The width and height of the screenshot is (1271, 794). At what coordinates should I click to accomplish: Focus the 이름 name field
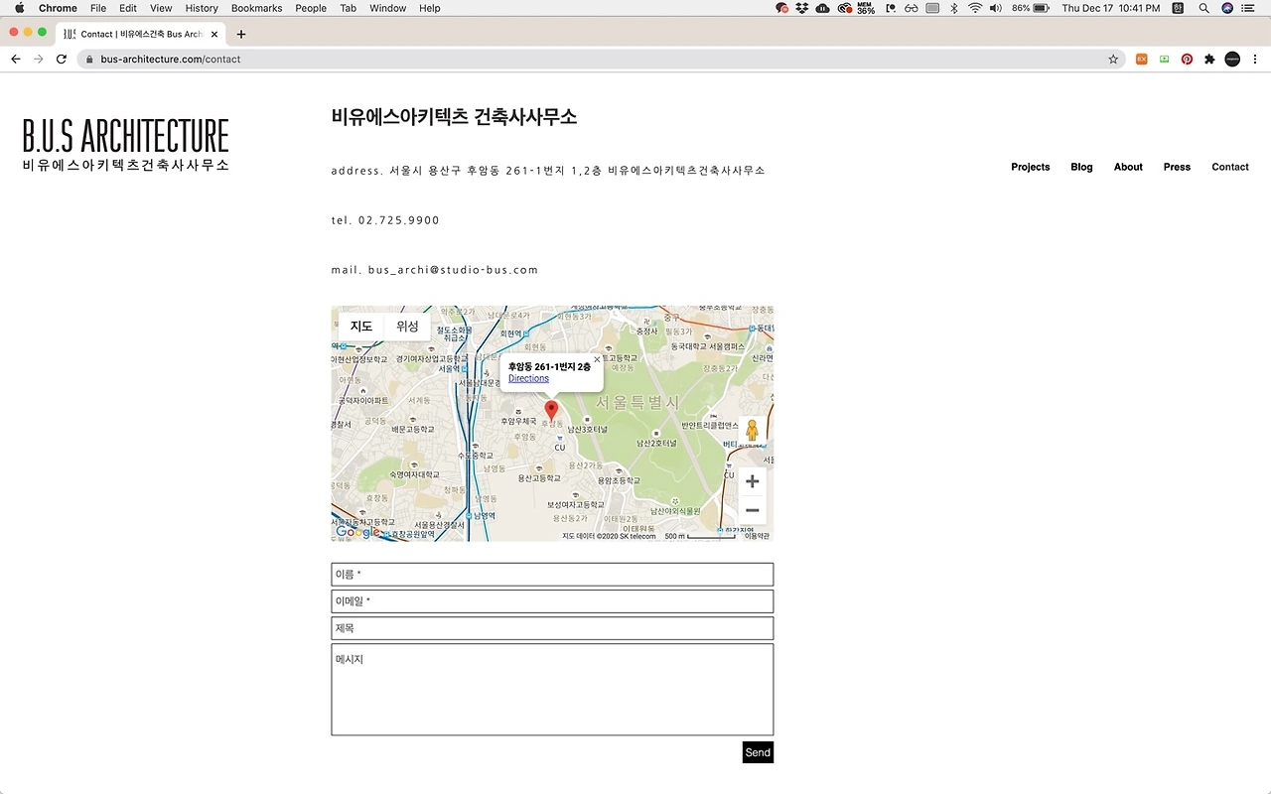click(x=552, y=575)
